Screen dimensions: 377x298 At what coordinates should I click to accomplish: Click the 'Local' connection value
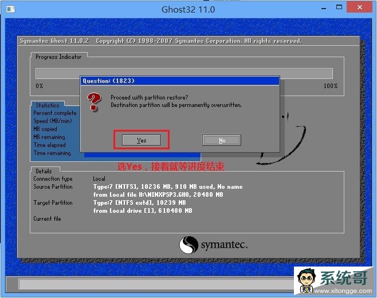(x=99, y=179)
